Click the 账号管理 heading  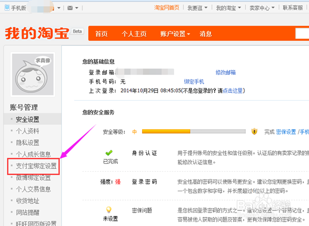(24, 107)
